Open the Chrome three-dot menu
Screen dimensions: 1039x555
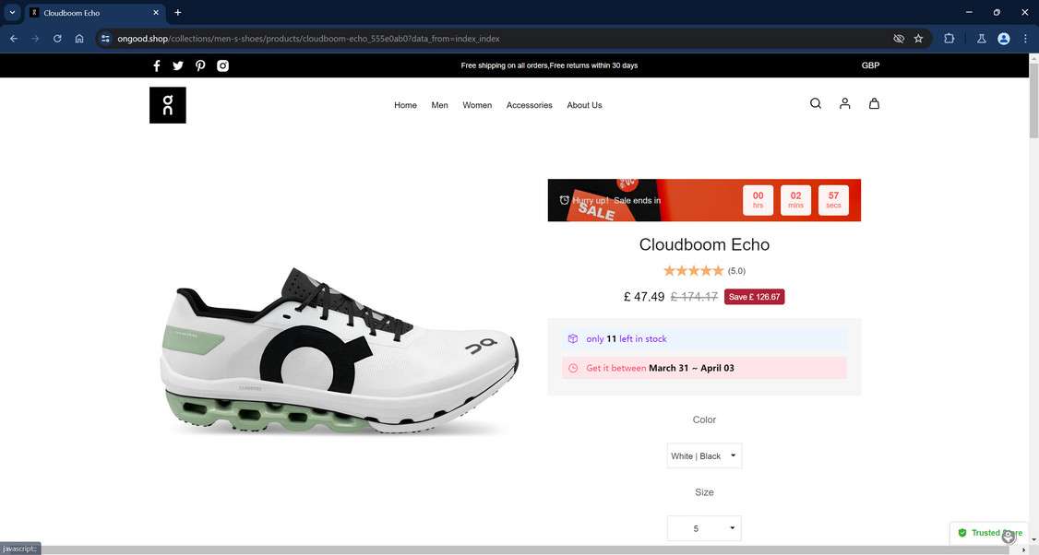(1025, 39)
